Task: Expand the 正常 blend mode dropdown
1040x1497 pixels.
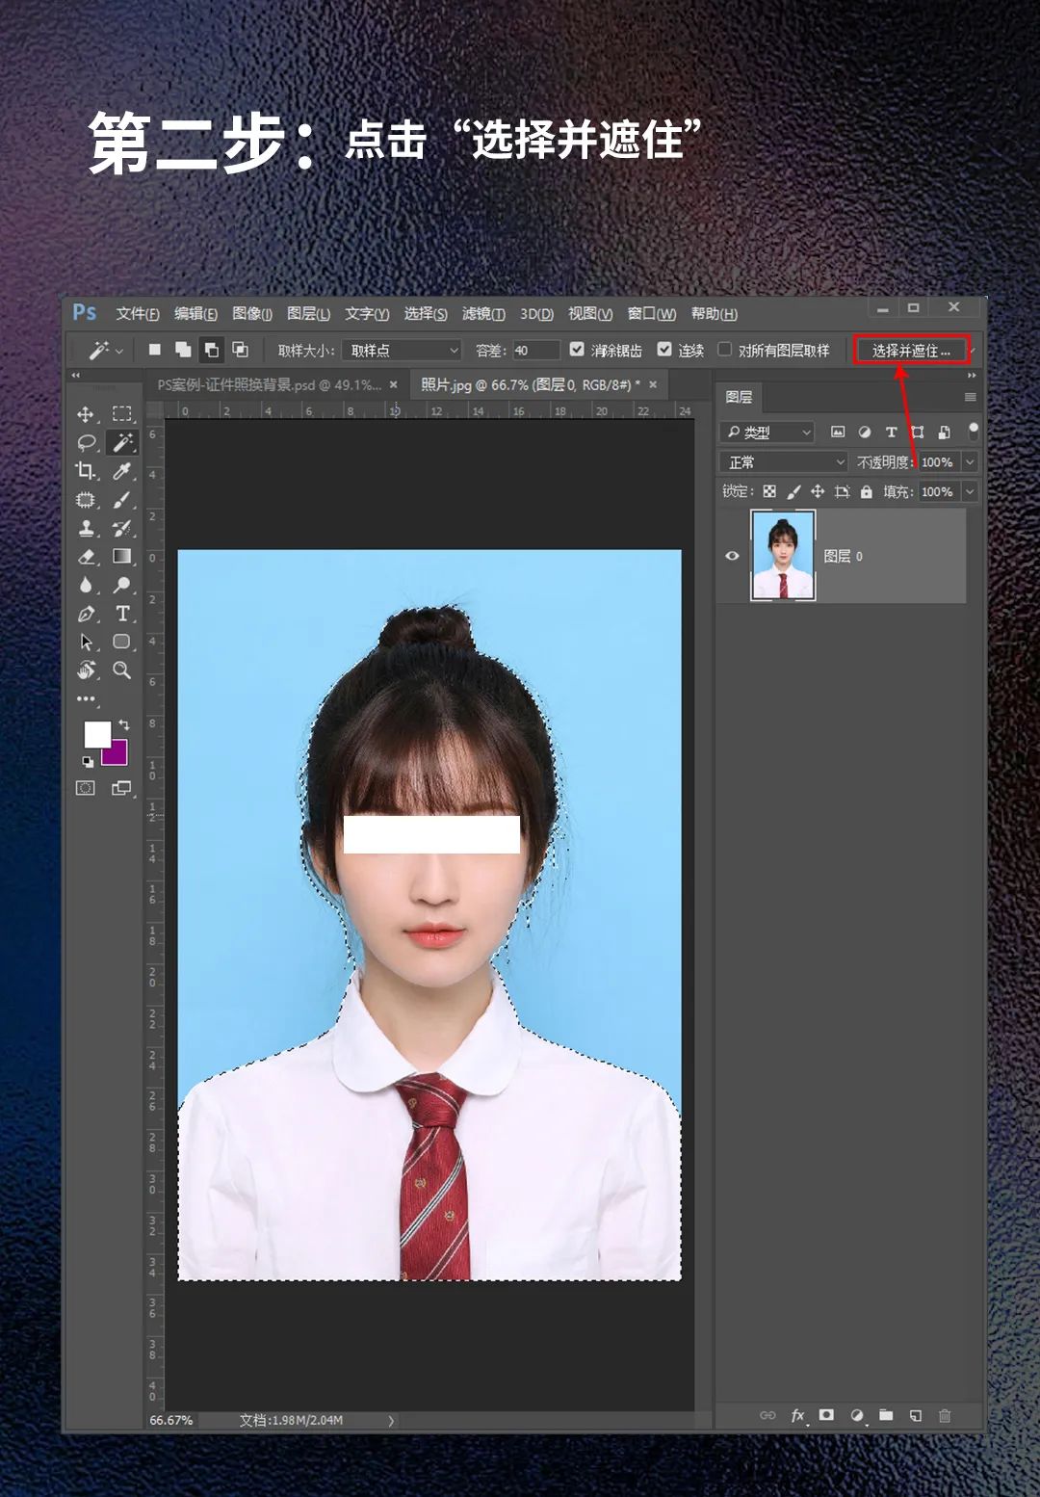Action: (x=783, y=462)
